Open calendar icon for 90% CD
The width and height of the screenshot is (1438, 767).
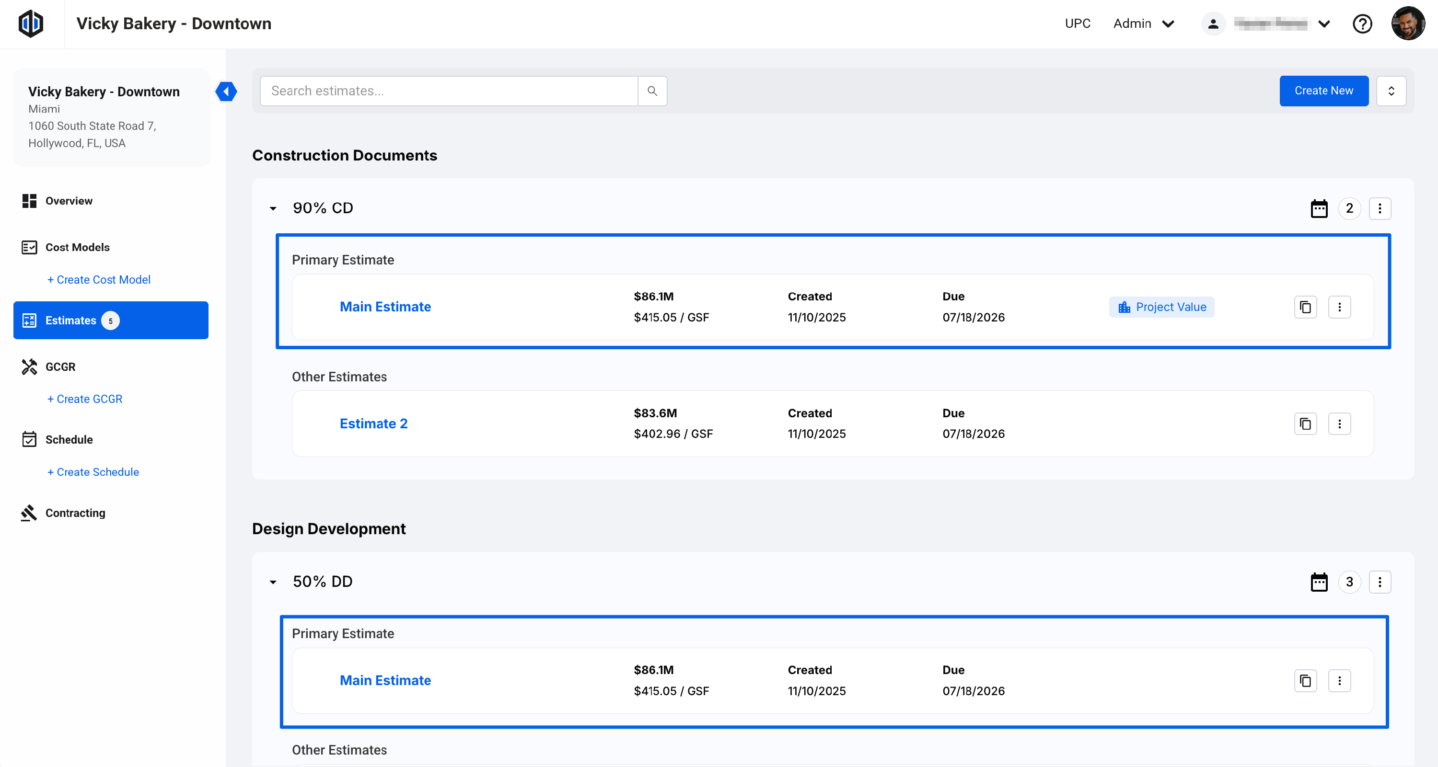click(1319, 208)
